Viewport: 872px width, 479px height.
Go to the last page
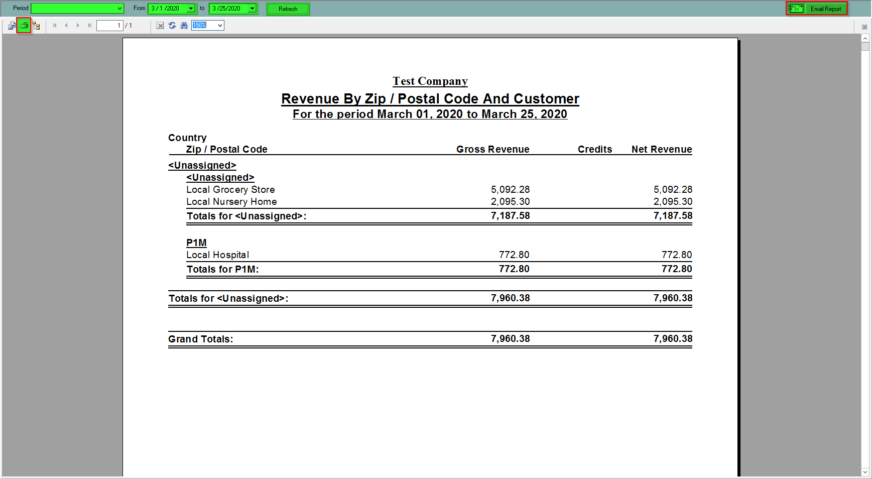tap(90, 26)
